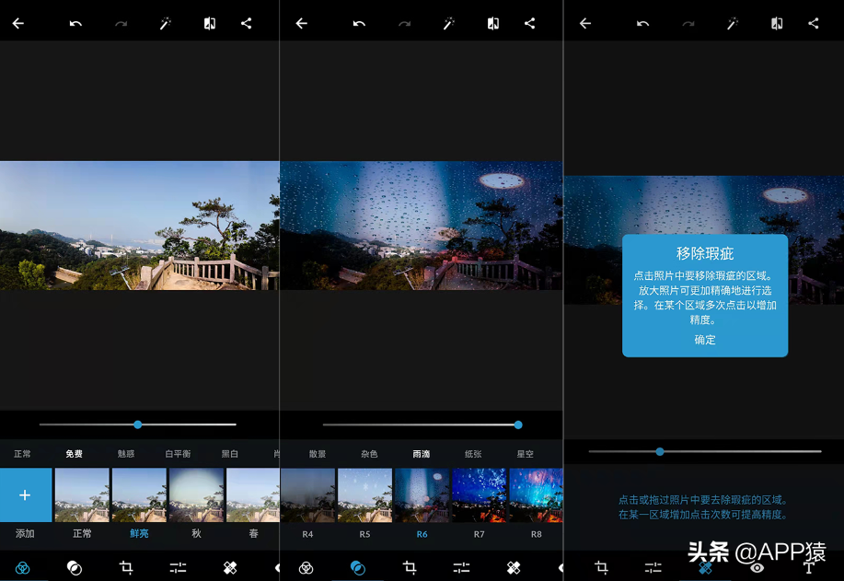Select 杂色 overlay category tab

369,454
